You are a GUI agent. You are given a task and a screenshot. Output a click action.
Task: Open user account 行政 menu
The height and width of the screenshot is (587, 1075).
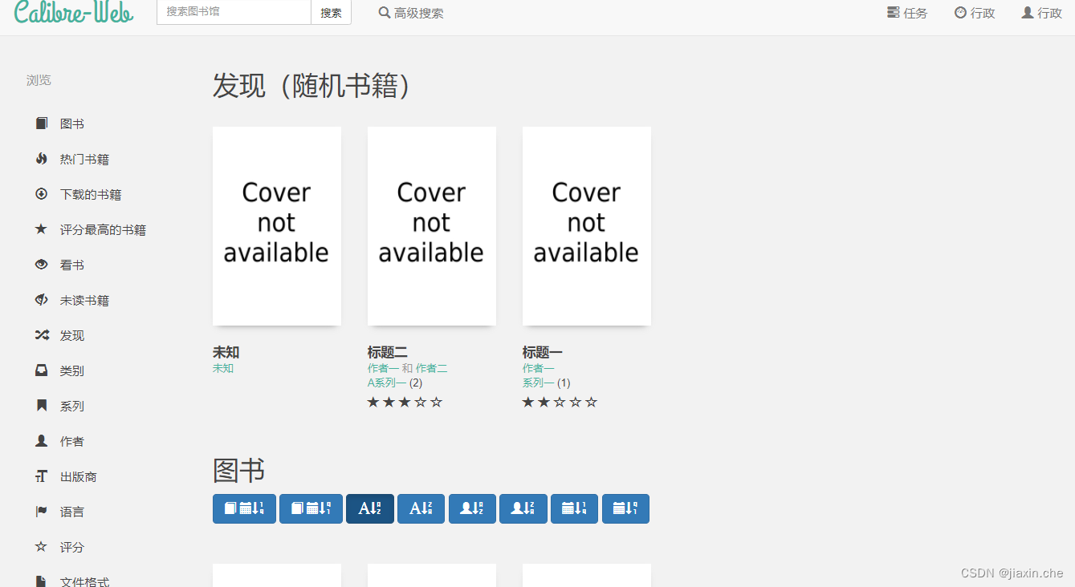1040,12
